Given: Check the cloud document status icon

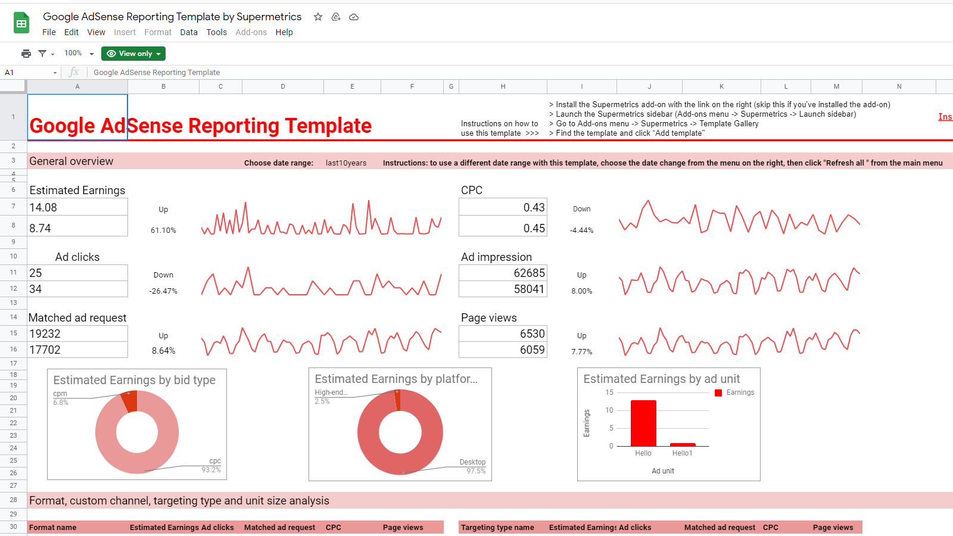Looking at the screenshot, I should [x=354, y=17].
